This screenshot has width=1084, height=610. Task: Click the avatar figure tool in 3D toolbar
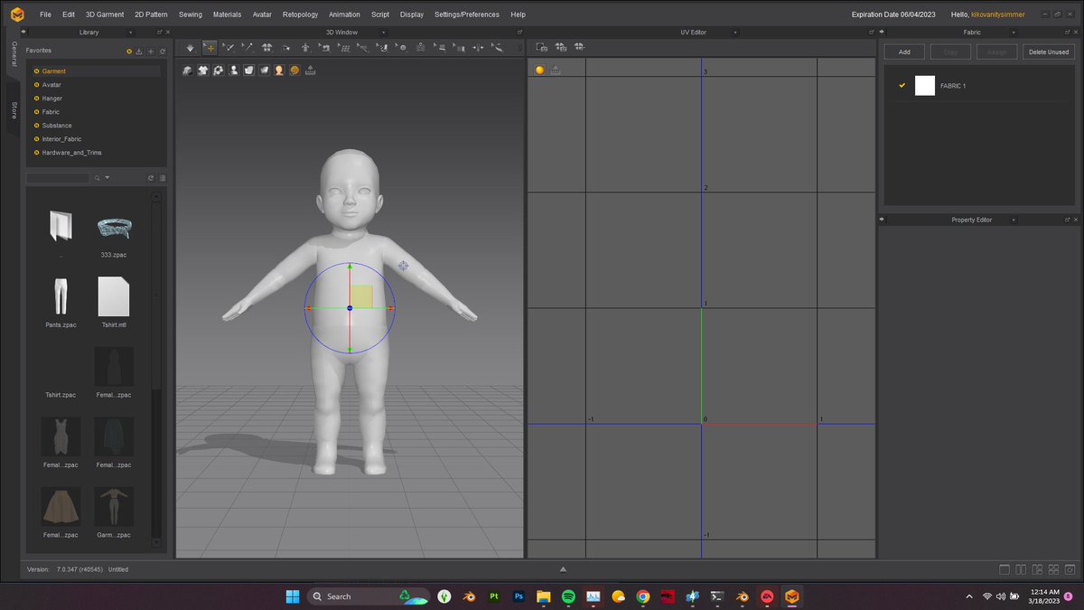[305, 47]
